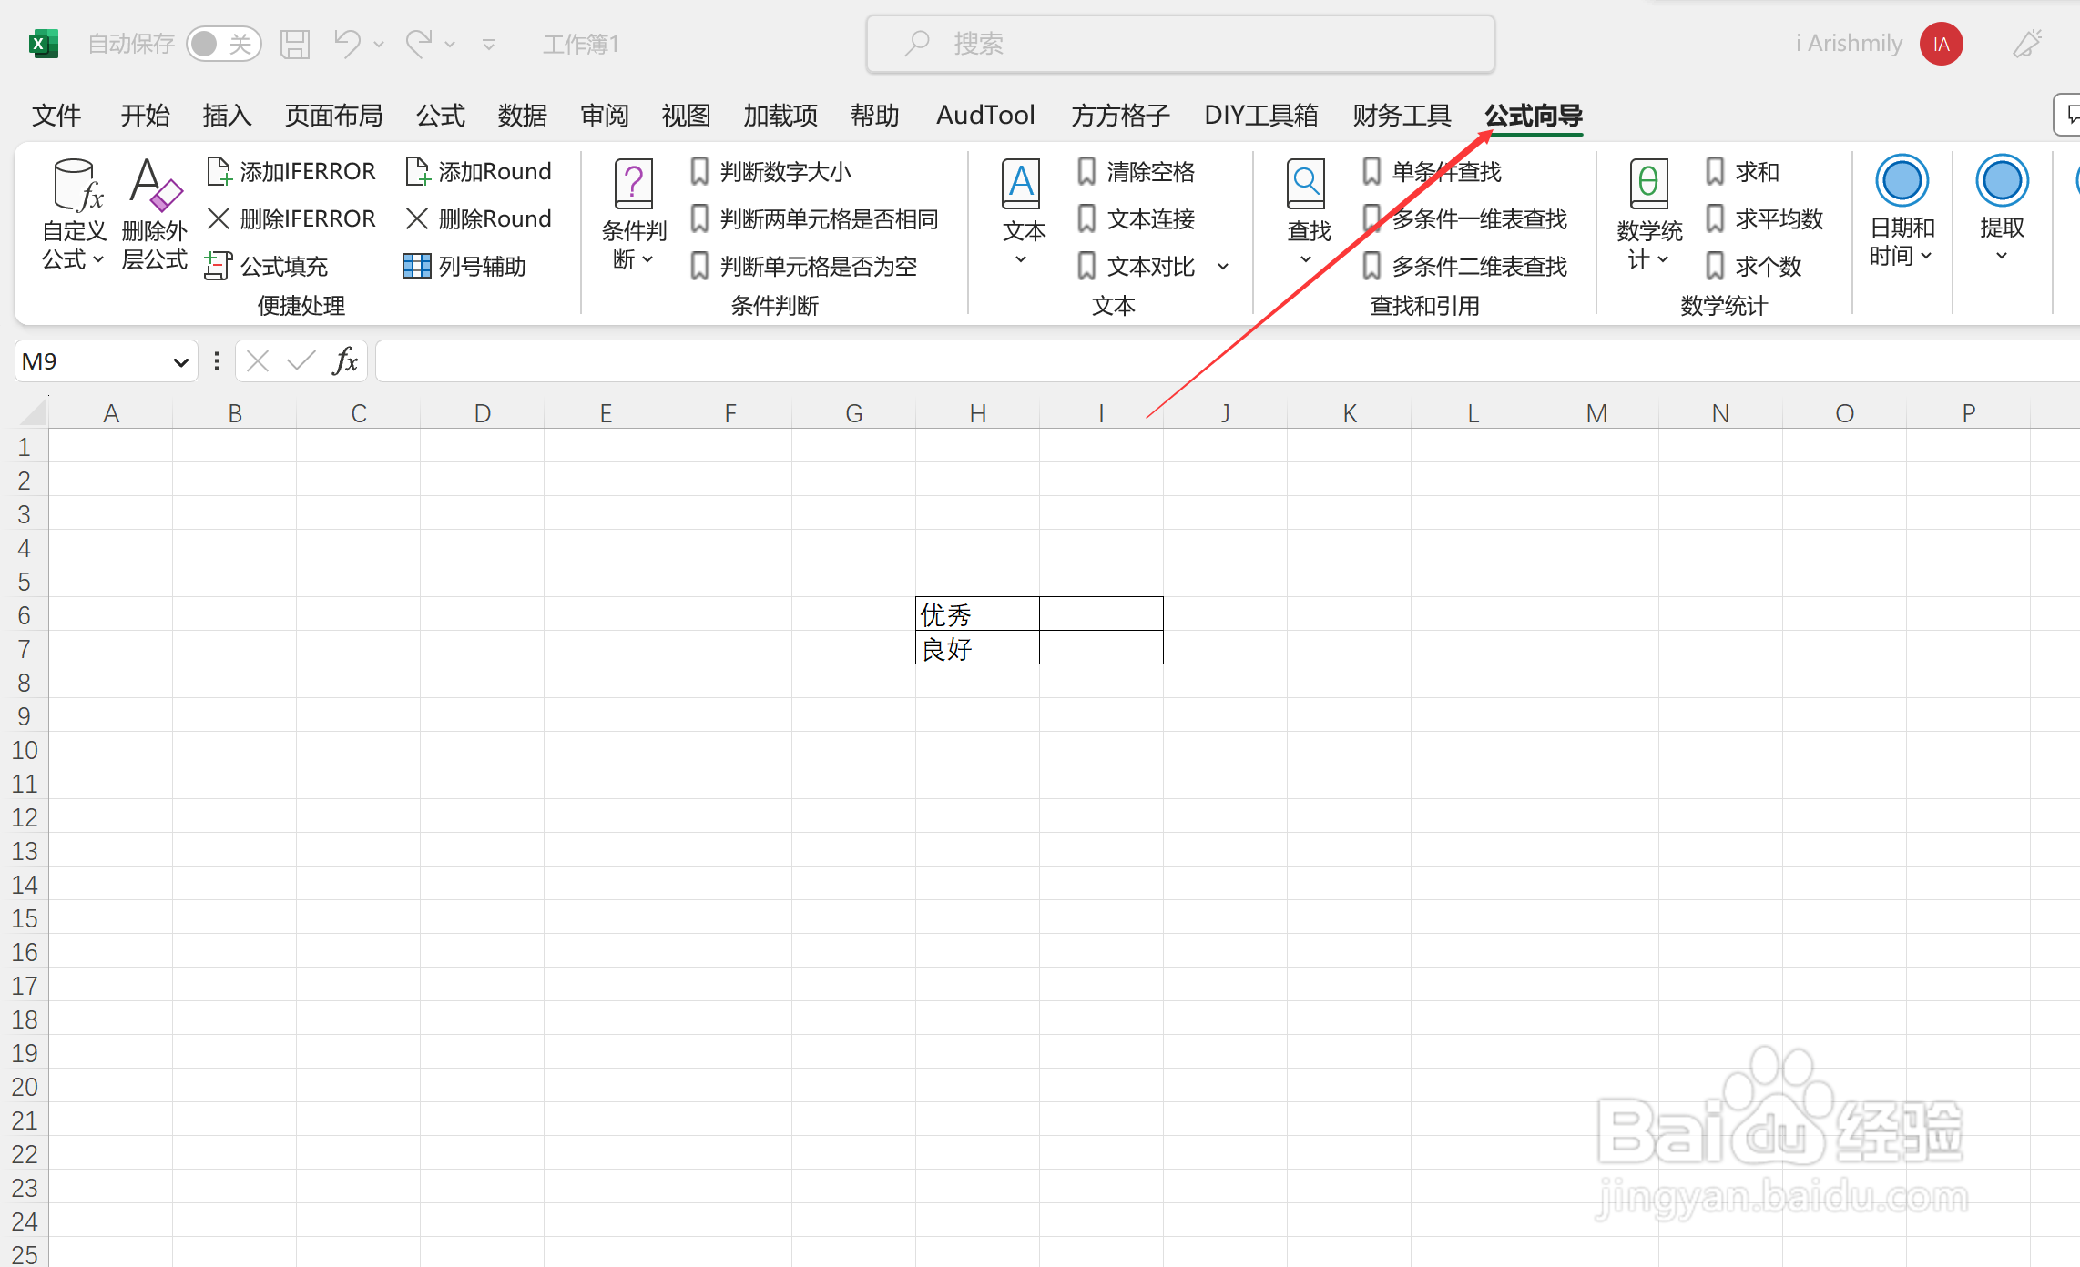
Task: Switch to the 公式 tab
Action: tap(441, 116)
